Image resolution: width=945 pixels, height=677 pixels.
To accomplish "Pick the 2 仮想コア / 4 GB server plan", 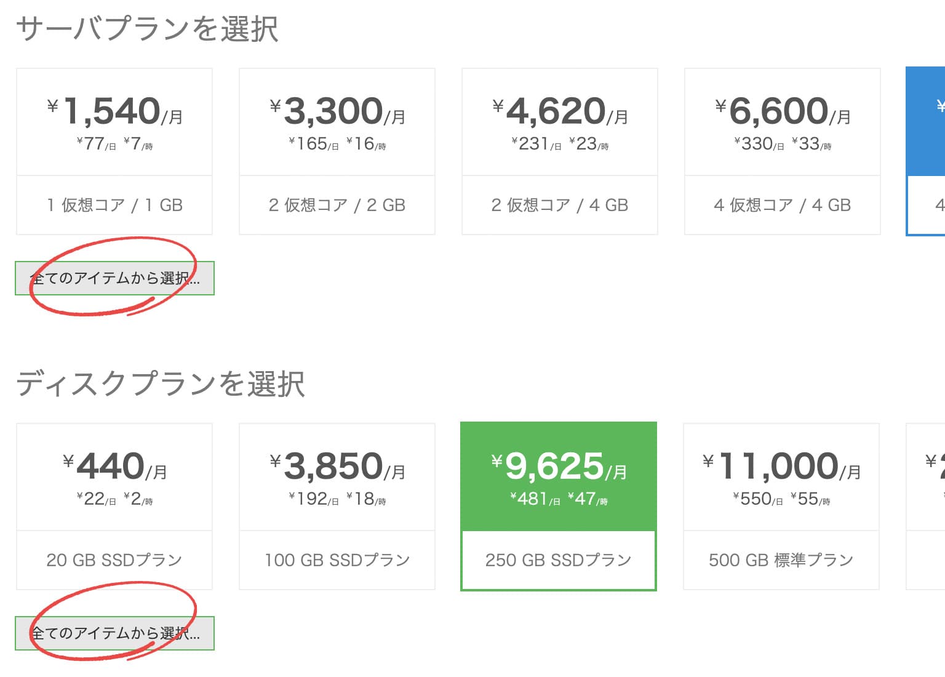I will point(560,151).
